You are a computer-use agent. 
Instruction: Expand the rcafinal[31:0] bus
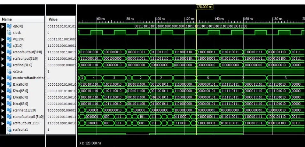point(3,65)
